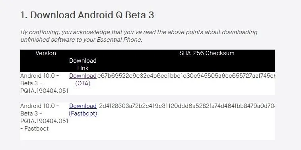Image resolution: width=301 pixels, height=150 pixels.
Task: Click the "1. Download Android Q Beta 3" heading
Action: point(87,15)
